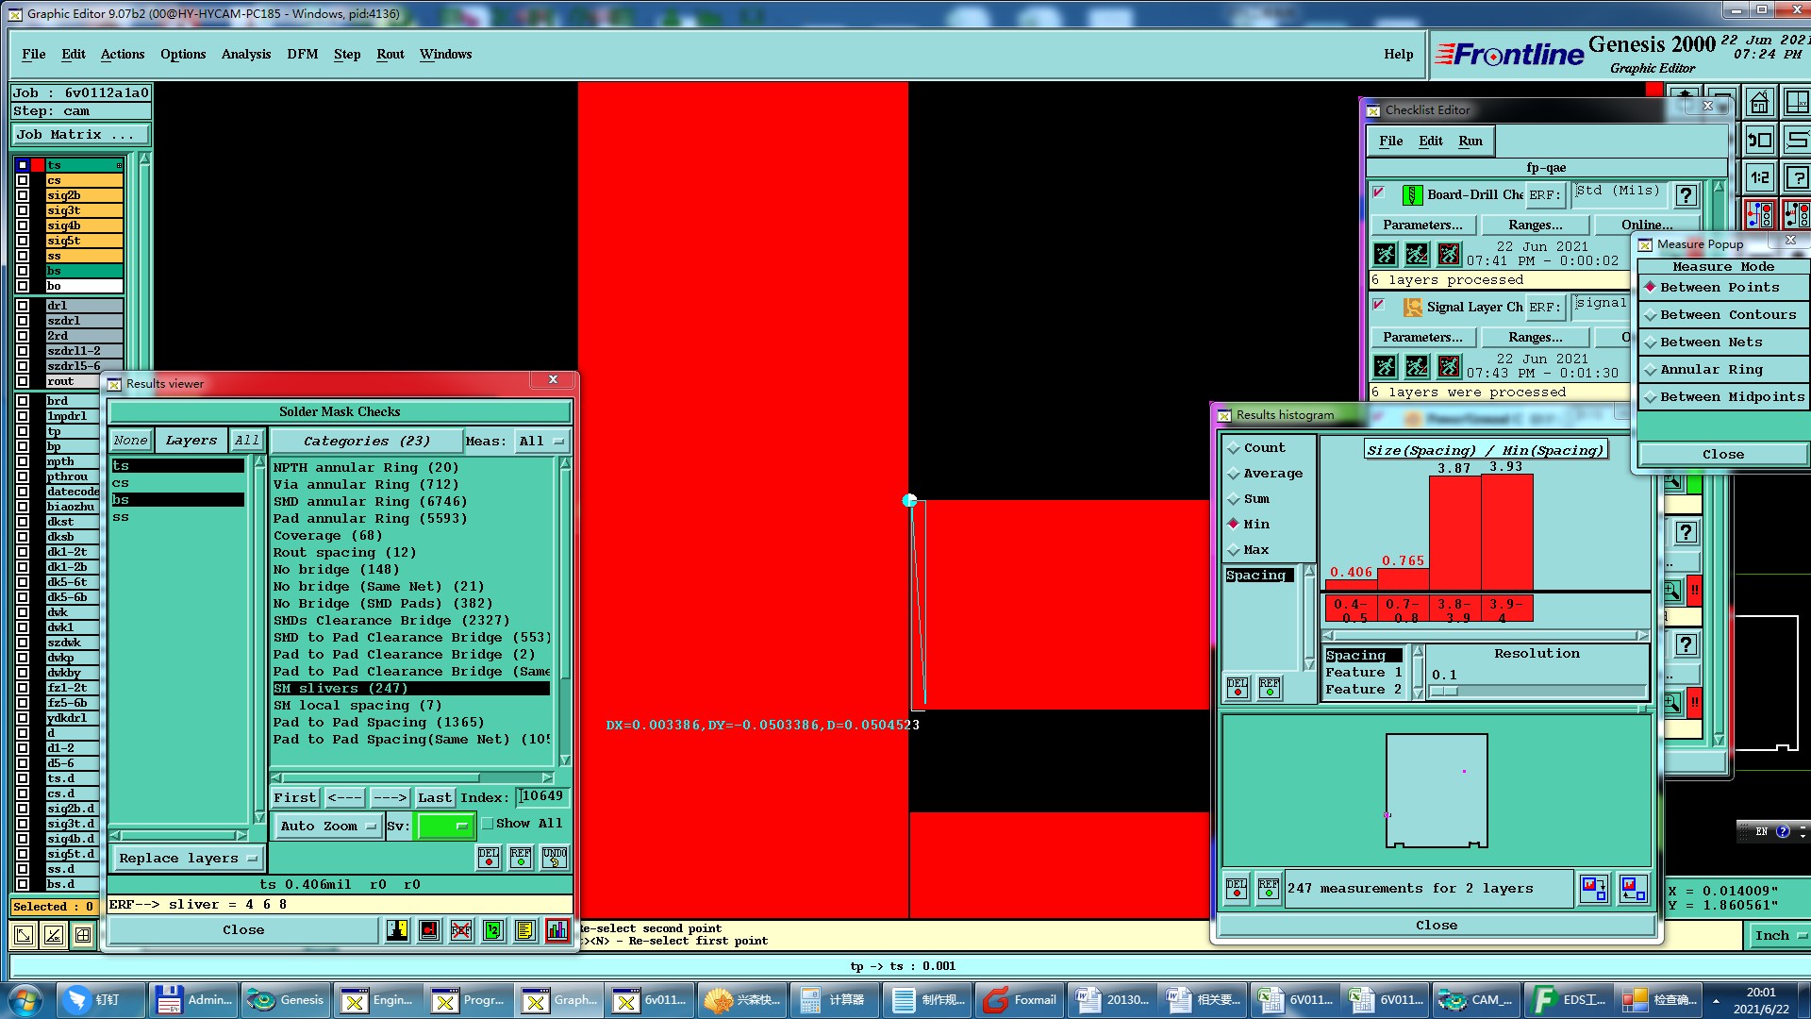Screen dimensions: 1811x1019
Task: Open Foxmail from the taskbar
Action: click(1020, 1000)
